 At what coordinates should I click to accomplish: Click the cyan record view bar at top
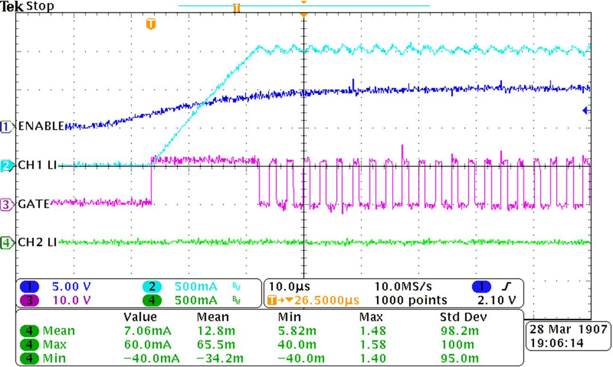click(304, 6)
